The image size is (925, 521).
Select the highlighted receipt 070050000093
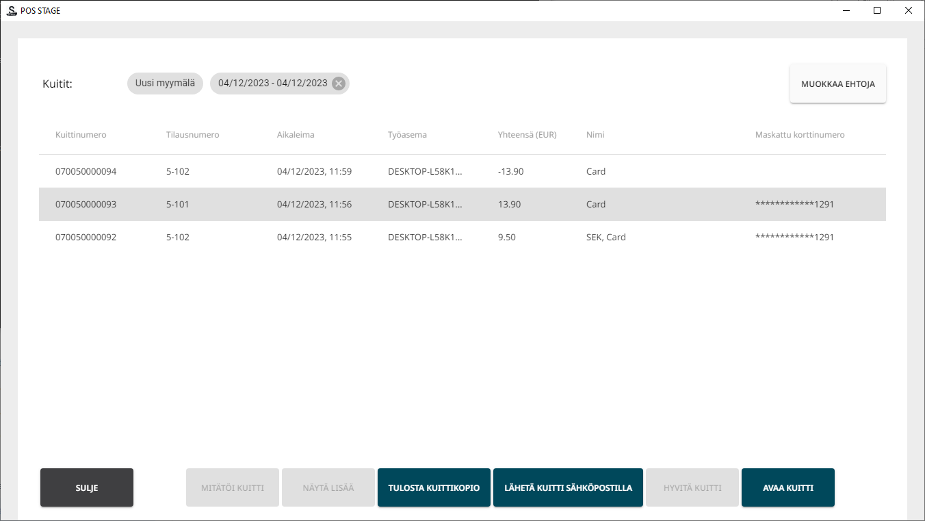coord(86,205)
